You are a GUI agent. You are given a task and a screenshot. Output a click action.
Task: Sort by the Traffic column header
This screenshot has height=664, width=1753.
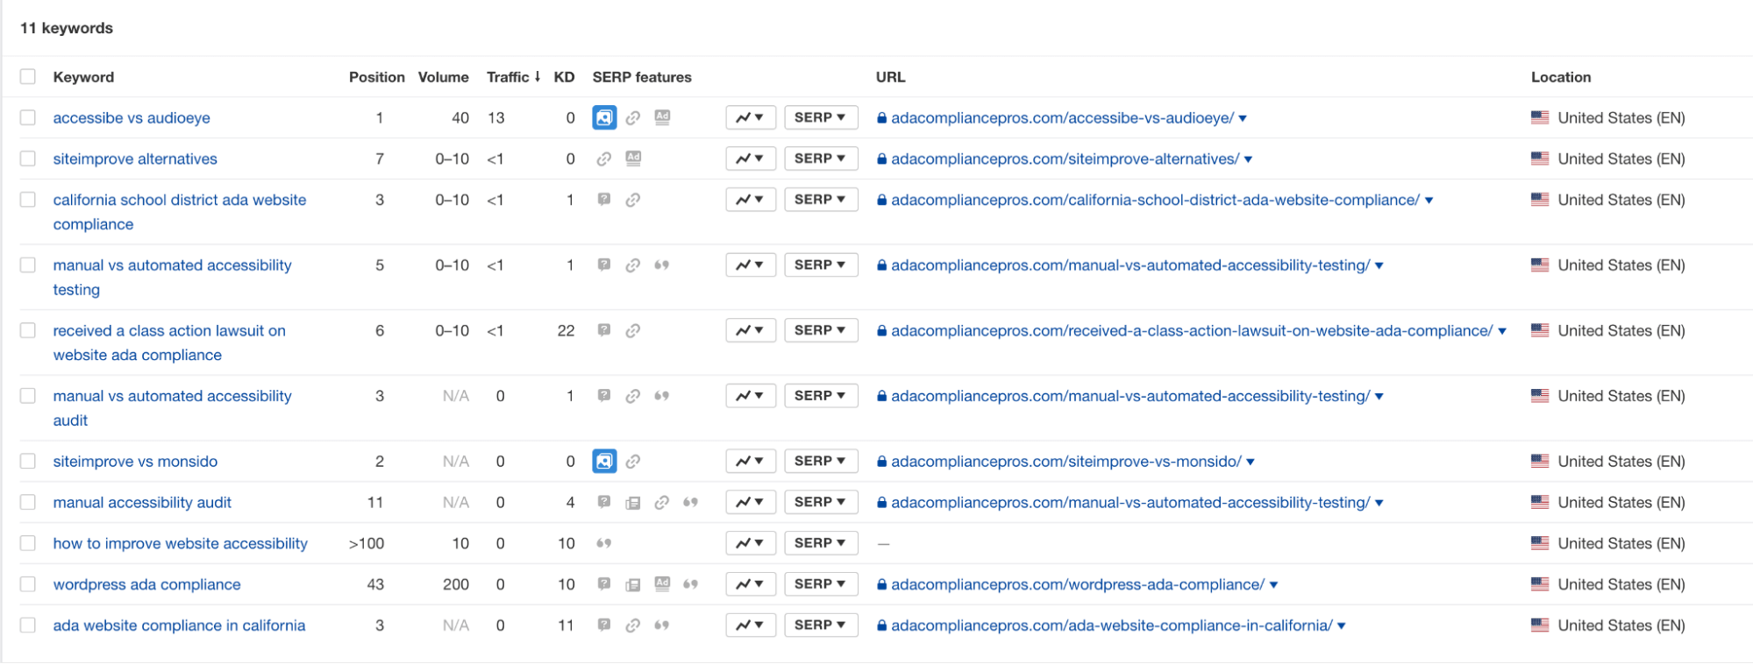(514, 77)
